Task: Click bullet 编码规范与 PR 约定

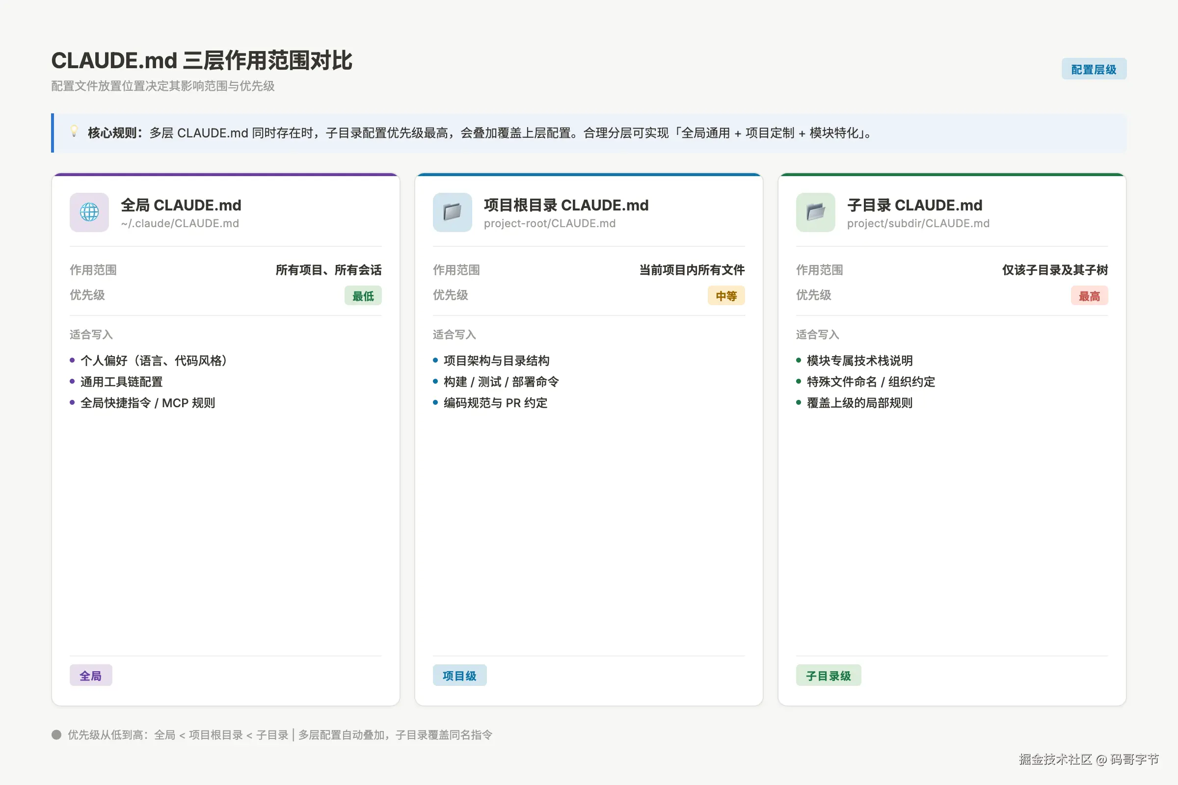Action: click(495, 402)
